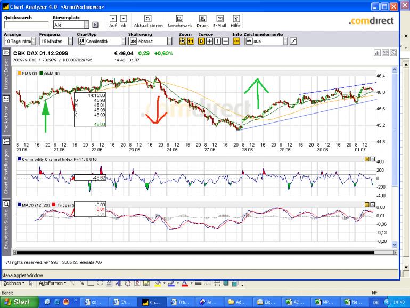The image size is (410, 308).
Task: Close the Commodity Channel Index panel
Action: [373, 159]
